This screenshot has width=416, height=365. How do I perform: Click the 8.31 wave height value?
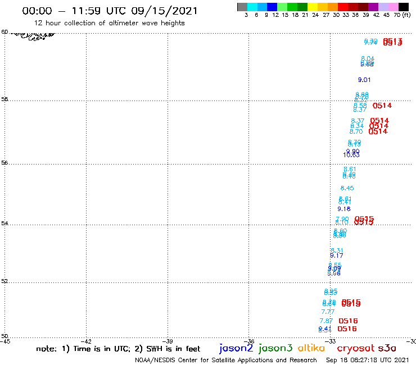(337, 250)
